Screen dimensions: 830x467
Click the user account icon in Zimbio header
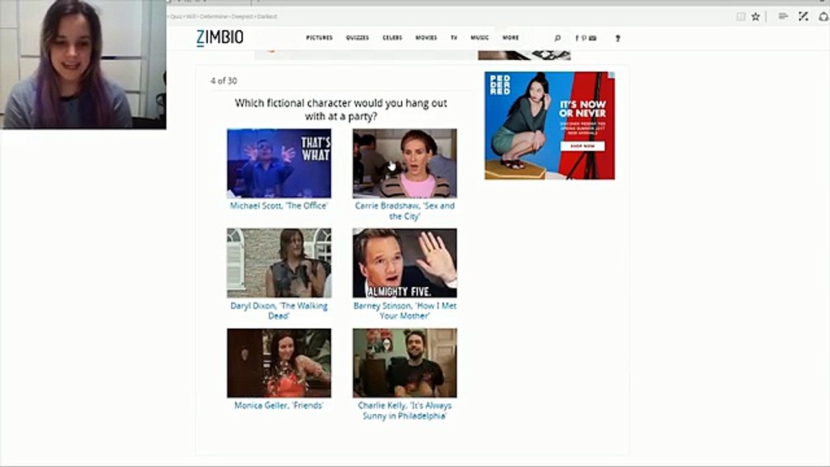(x=617, y=38)
